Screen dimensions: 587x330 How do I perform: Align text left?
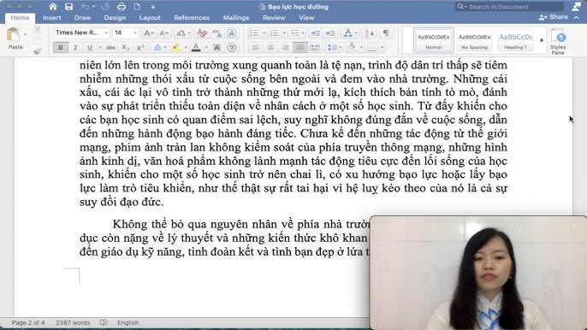(255, 48)
